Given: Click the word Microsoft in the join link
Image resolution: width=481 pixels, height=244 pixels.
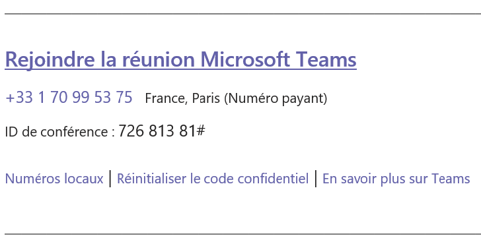Looking at the screenshot, I should (244, 59).
